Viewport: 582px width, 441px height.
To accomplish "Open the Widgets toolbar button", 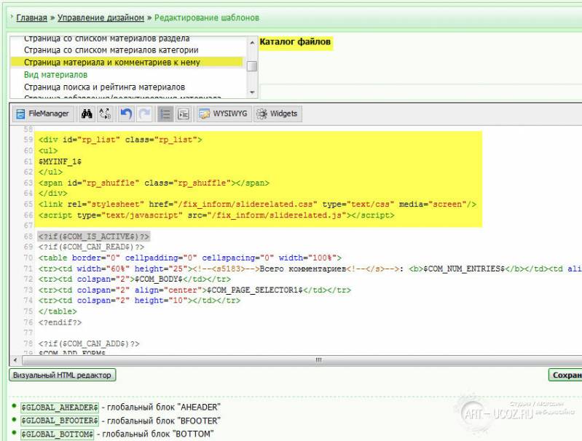I will (278, 114).
